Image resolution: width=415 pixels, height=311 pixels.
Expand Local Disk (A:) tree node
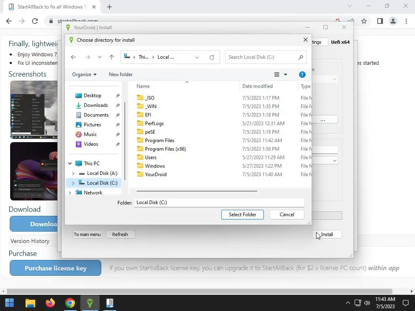coord(73,173)
